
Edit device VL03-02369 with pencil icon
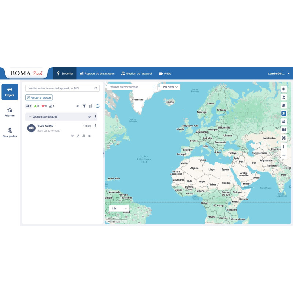(78, 136)
